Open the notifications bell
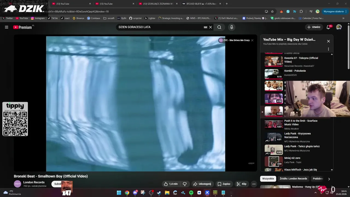 click(x=329, y=27)
